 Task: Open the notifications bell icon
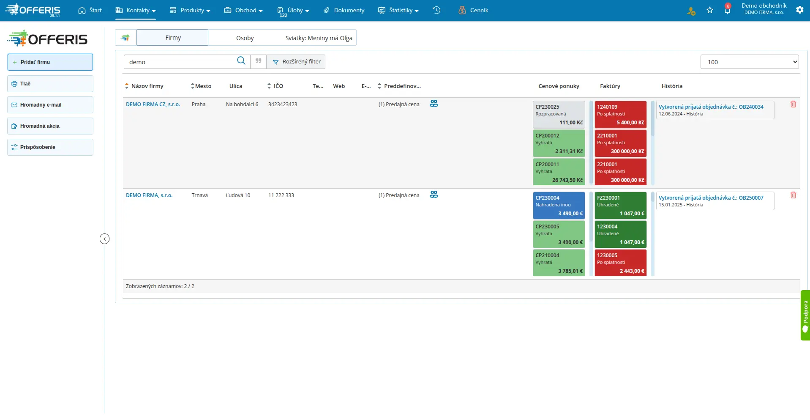click(727, 10)
